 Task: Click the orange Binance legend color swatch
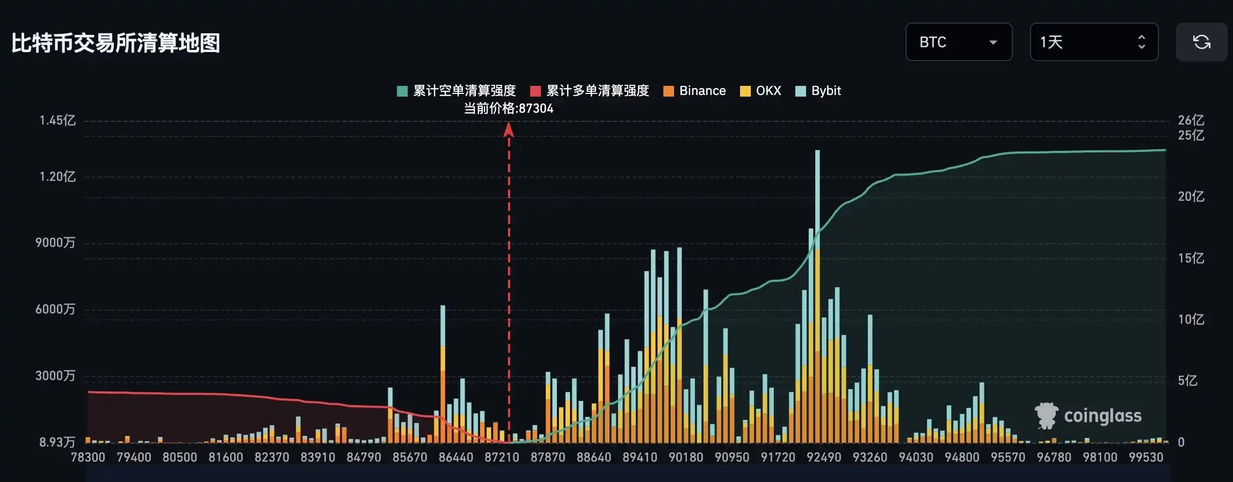tap(669, 91)
